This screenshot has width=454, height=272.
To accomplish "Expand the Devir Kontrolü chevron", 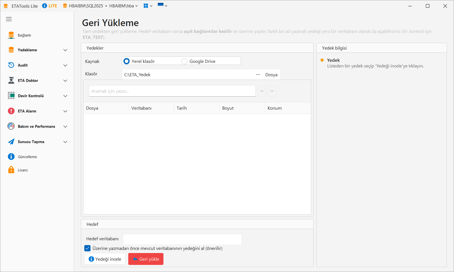I will (65, 96).
